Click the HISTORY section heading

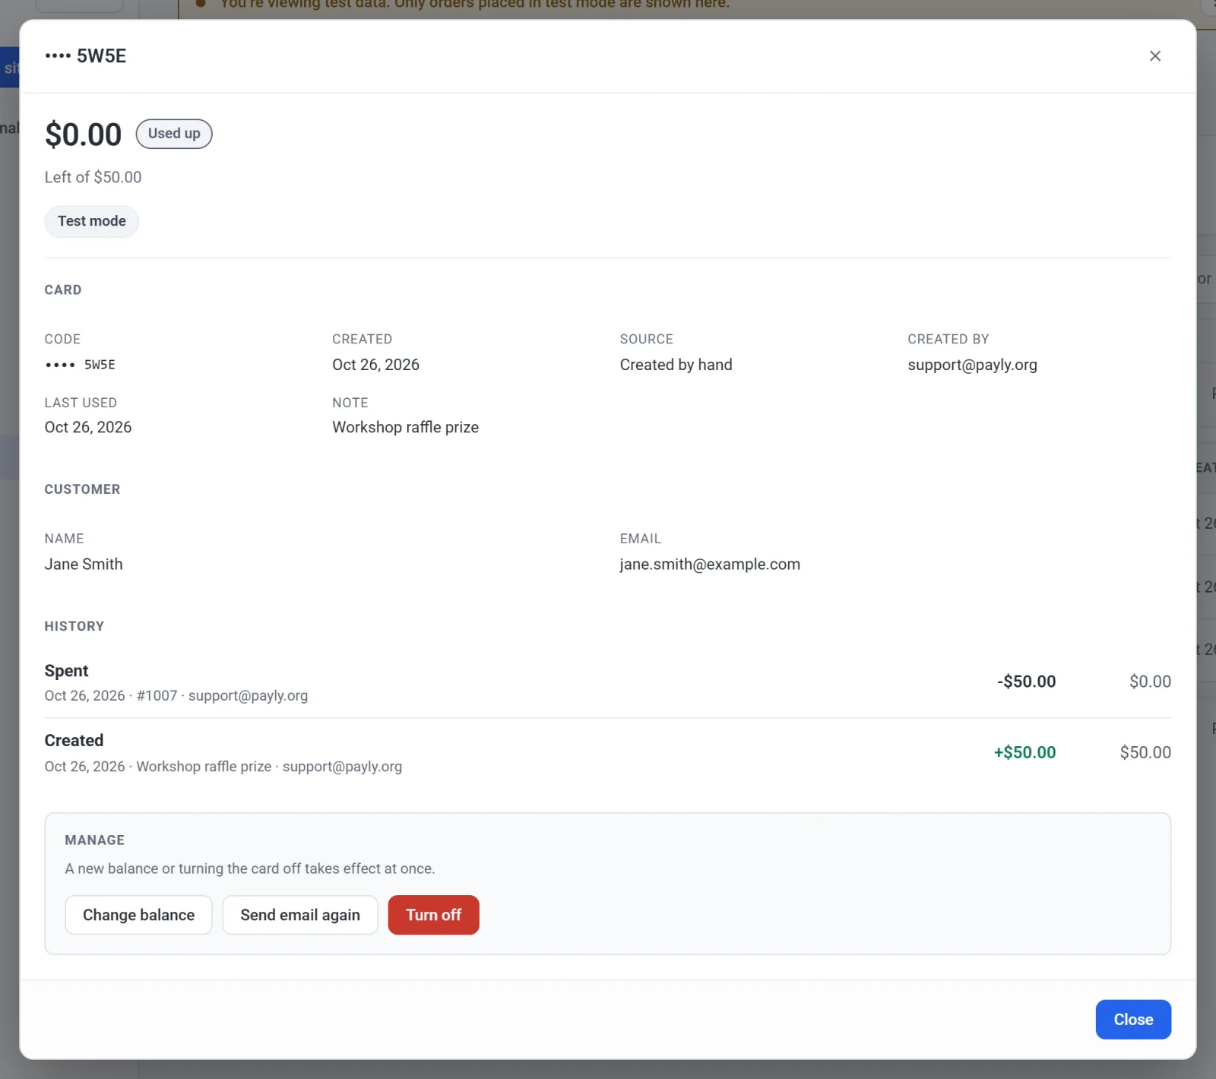coord(74,626)
